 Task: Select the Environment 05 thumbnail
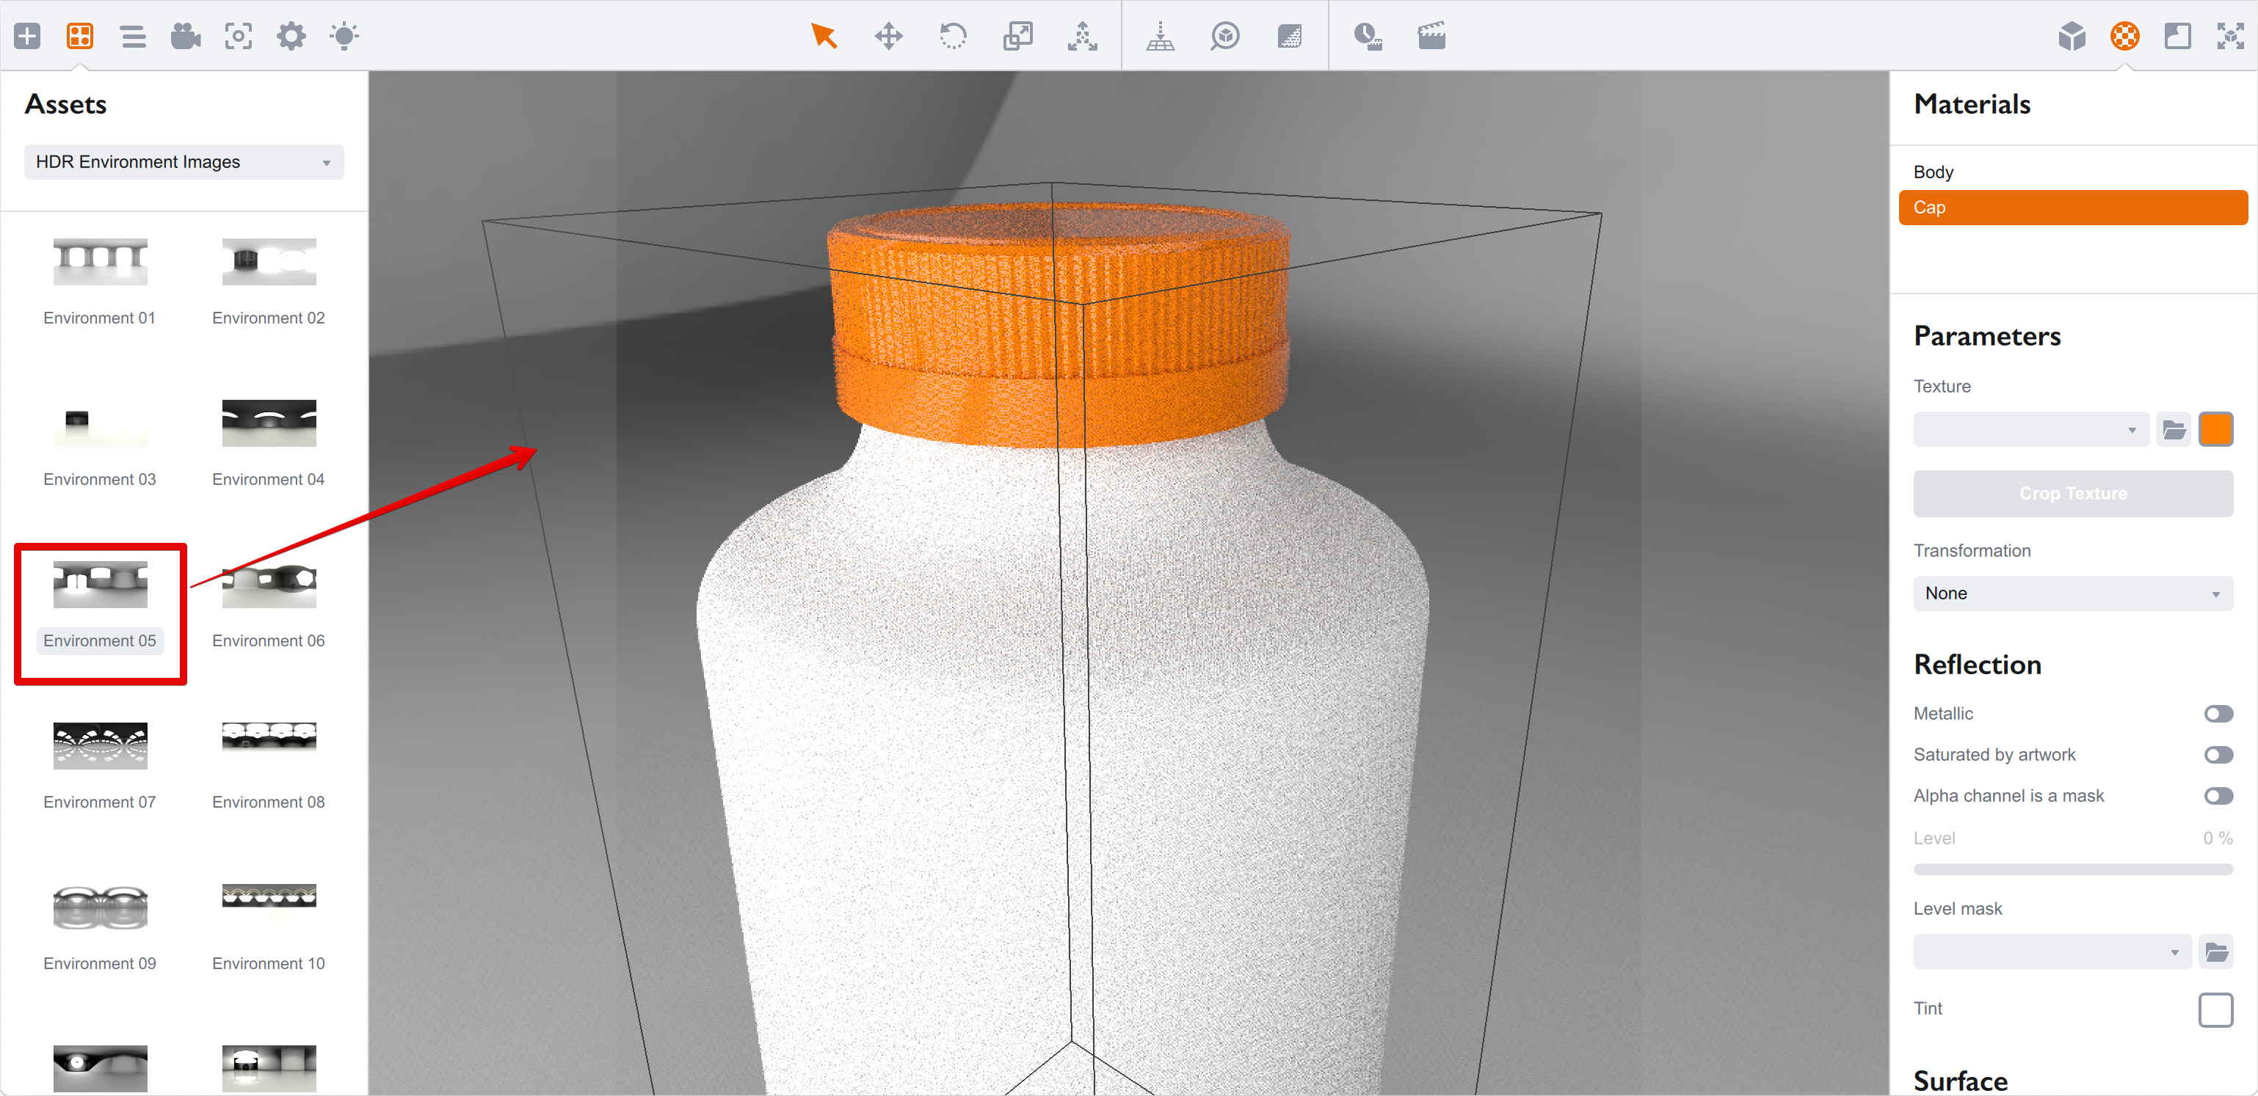(100, 585)
